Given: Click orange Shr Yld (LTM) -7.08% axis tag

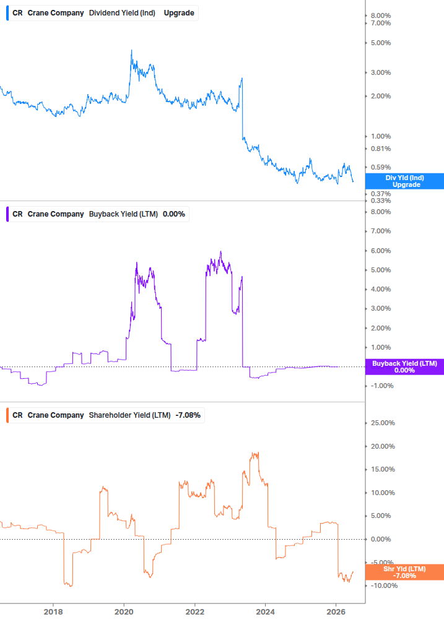Looking at the screenshot, I should [x=404, y=572].
